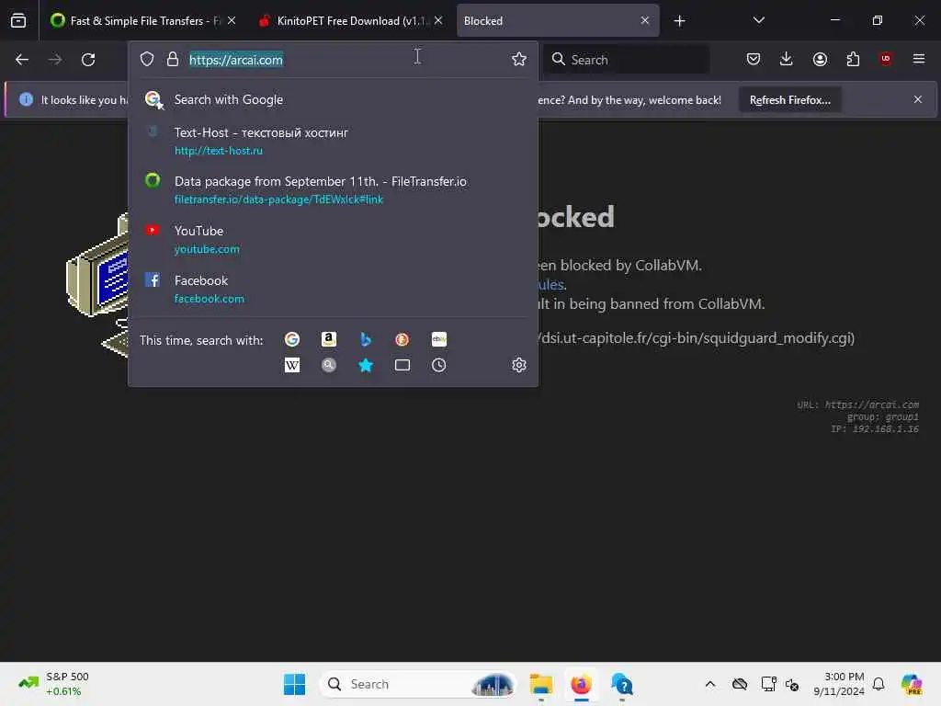Bookmark this page with star icon
The width and height of the screenshot is (941, 706).
pyautogui.click(x=519, y=59)
